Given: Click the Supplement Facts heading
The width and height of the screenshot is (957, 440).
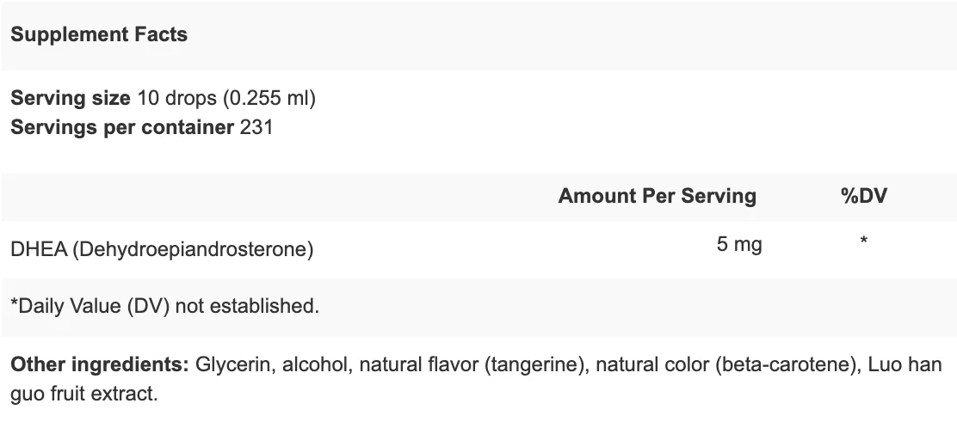Looking at the screenshot, I should (99, 34).
